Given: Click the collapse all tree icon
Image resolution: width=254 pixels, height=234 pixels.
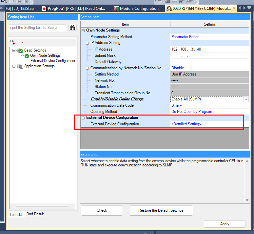Looking at the screenshot, I should (x=20, y=42).
